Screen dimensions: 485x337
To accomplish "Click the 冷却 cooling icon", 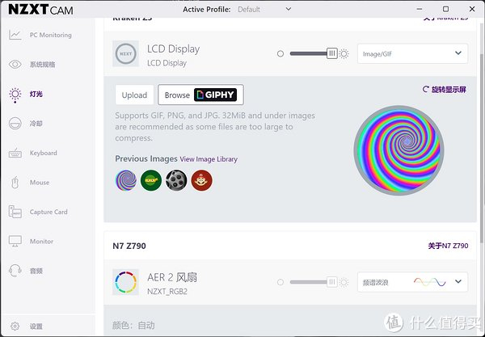I will click(15, 124).
